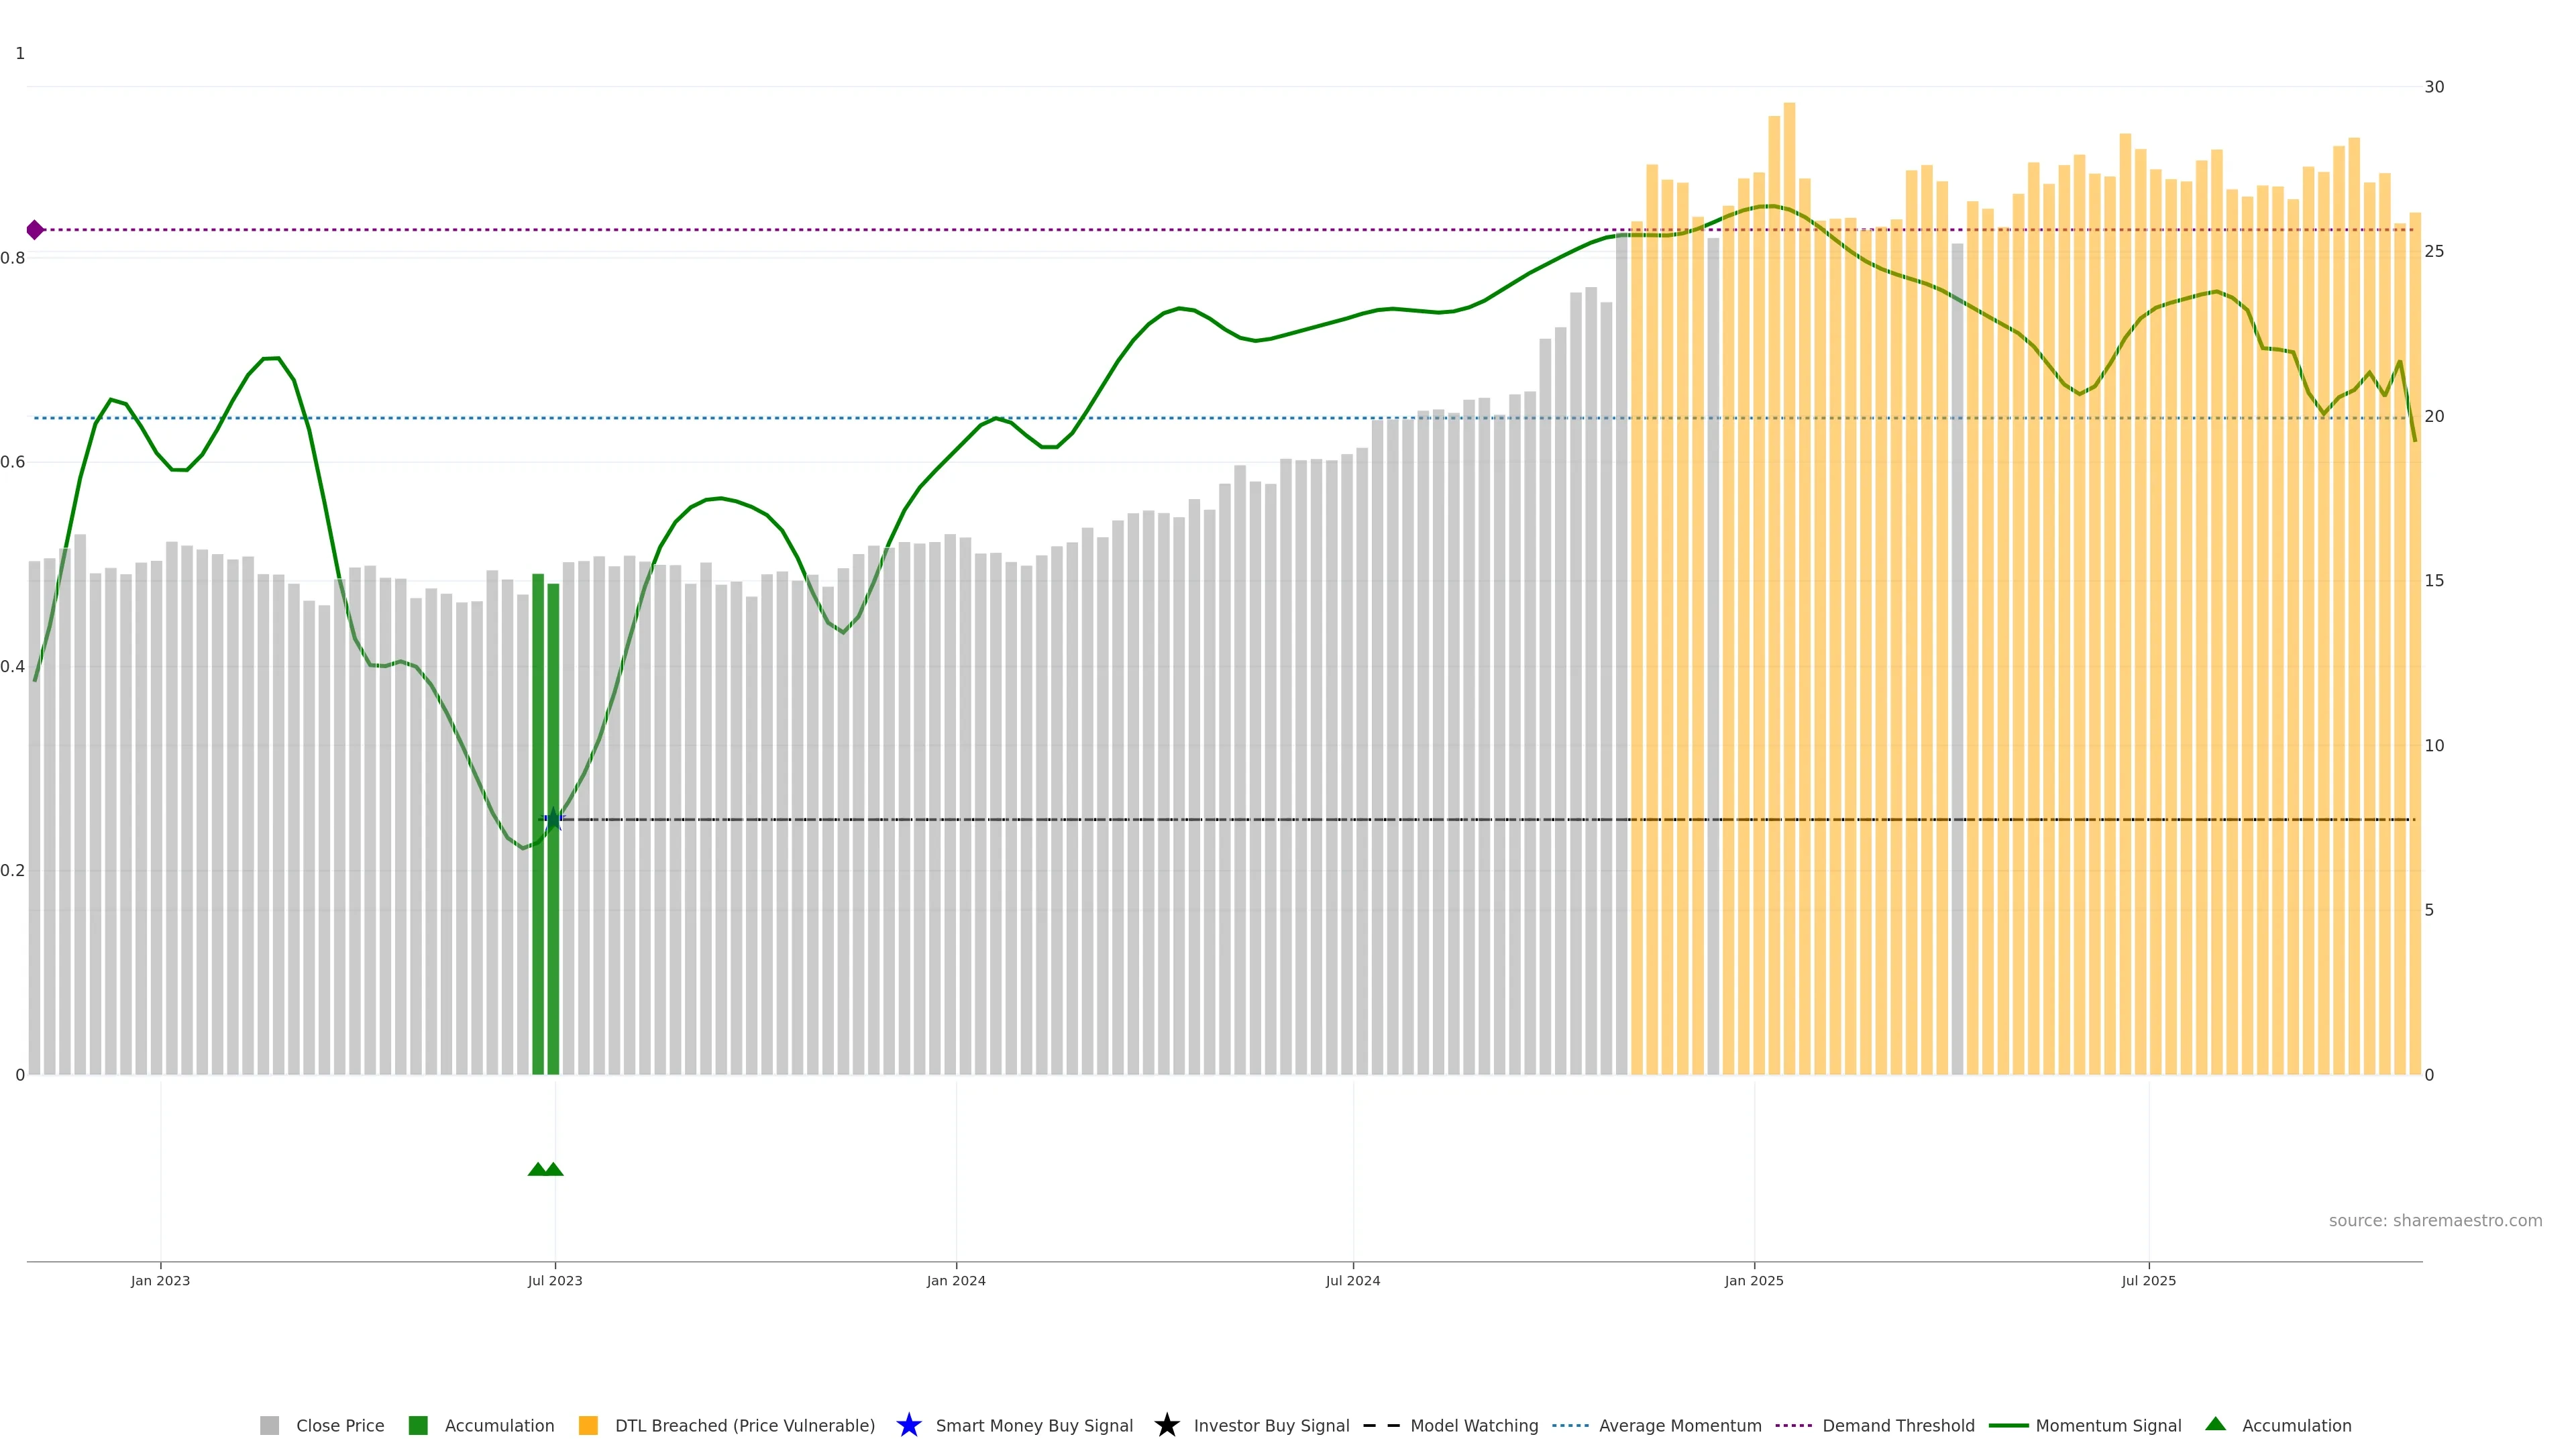Click the gray Close Price legend swatch
This screenshot has height=1449, width=2576.
coord(269,1425)
